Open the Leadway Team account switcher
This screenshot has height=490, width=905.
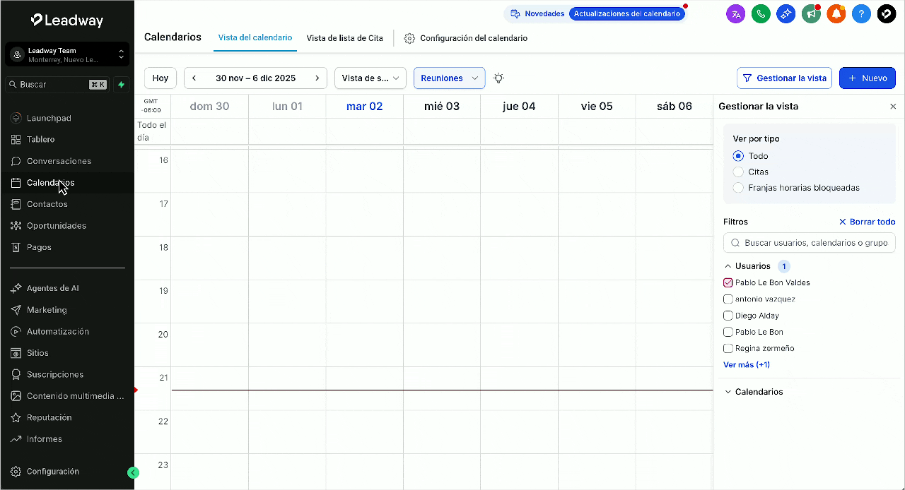pyautogui.click(x=67, y=55)
